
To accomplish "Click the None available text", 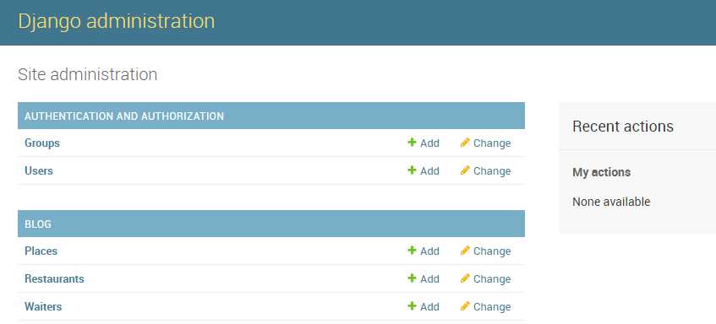I will 611,202.
